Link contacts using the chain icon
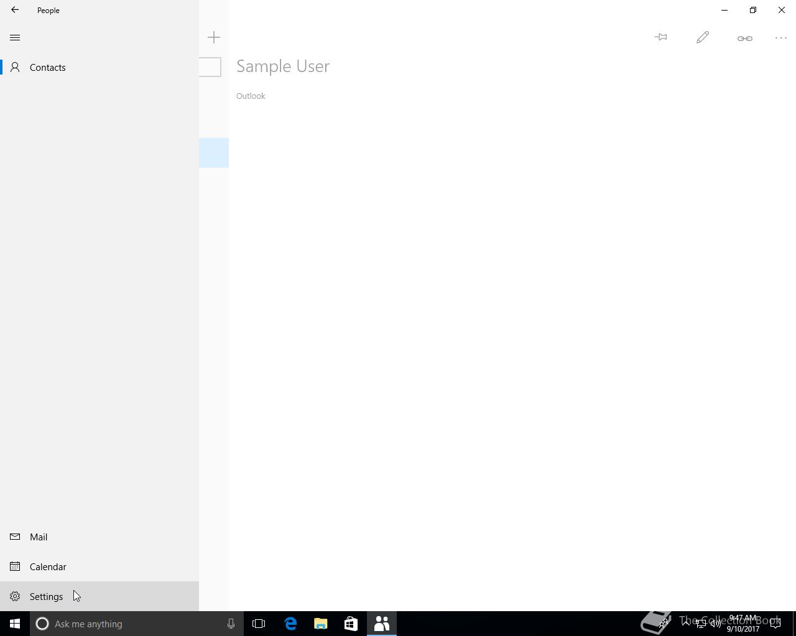 point(744,38)
